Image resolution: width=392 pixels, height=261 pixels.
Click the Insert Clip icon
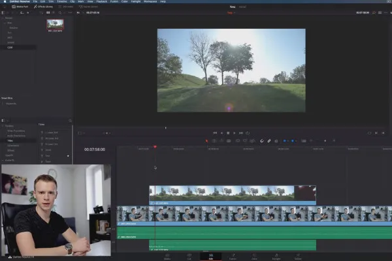(238, 141)
